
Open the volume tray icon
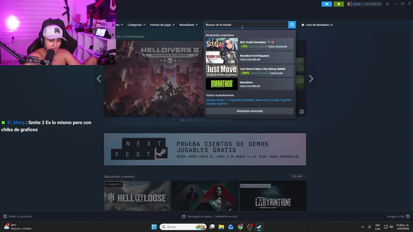coord(391,227)
